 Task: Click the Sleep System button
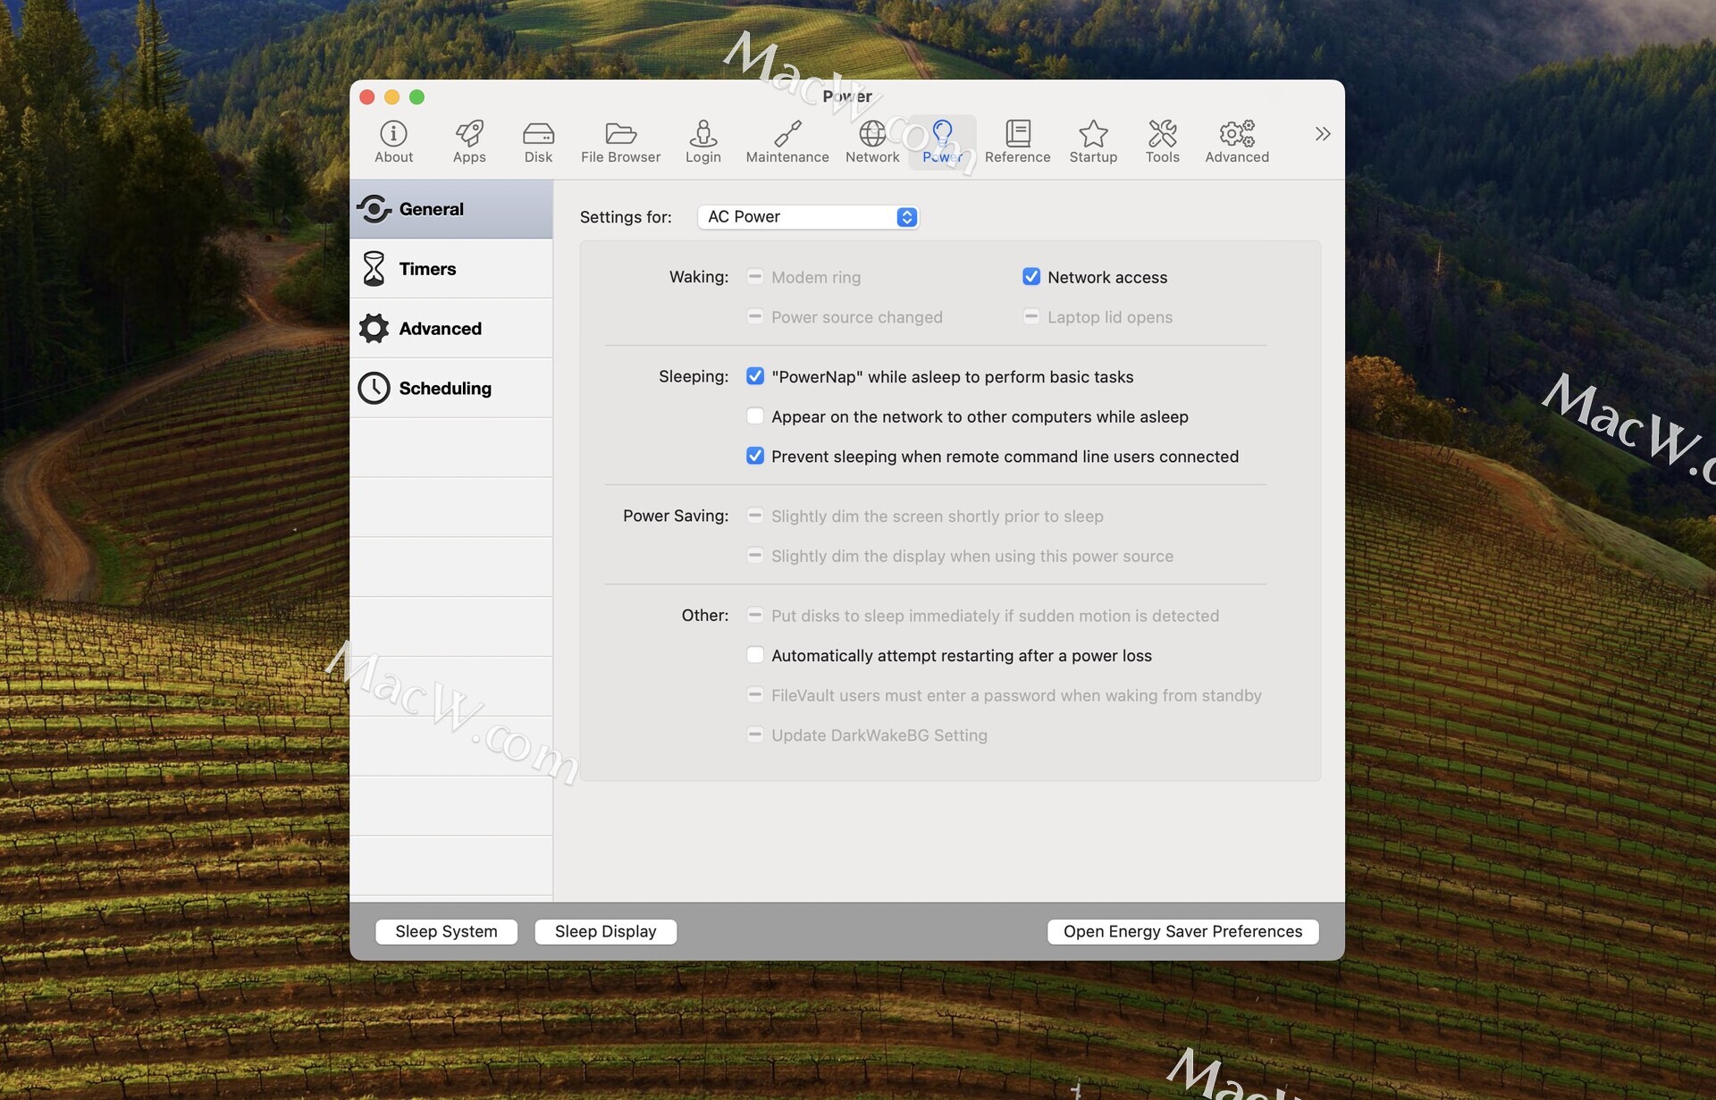pos(446,931)
